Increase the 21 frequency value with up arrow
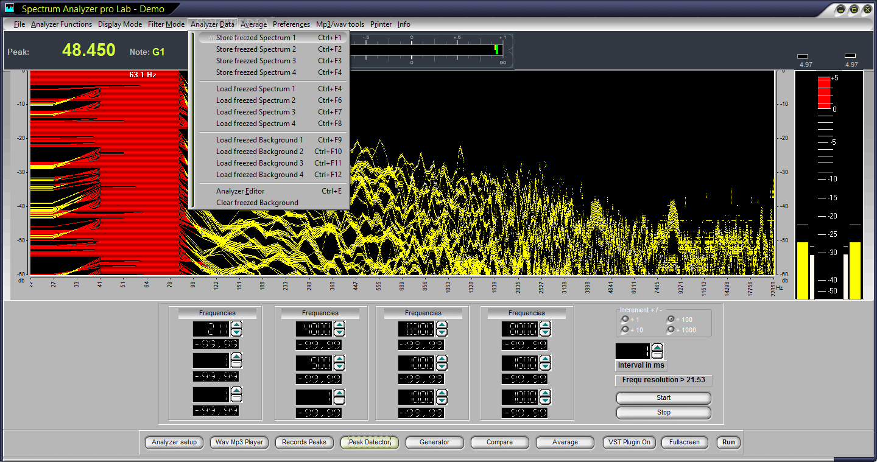 coord(237,325)
